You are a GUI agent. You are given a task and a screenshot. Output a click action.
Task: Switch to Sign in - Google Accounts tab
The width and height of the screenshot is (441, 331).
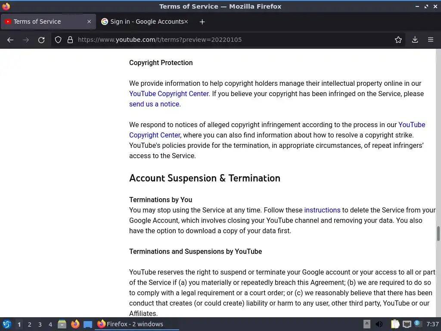point(145,22)
